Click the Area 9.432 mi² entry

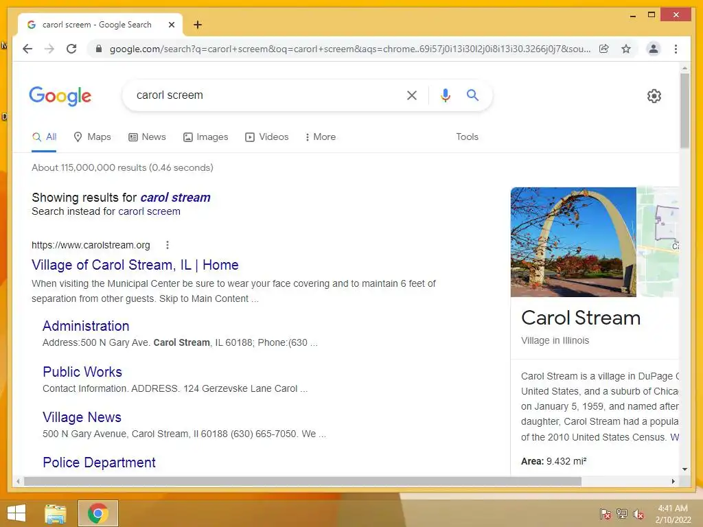[554, 461]
